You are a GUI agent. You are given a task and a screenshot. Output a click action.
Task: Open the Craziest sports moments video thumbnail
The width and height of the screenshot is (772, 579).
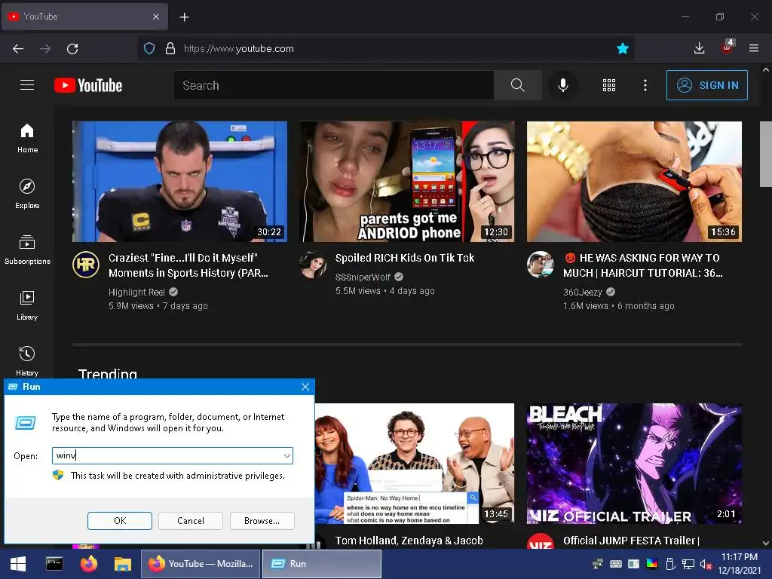coord(179,182)
